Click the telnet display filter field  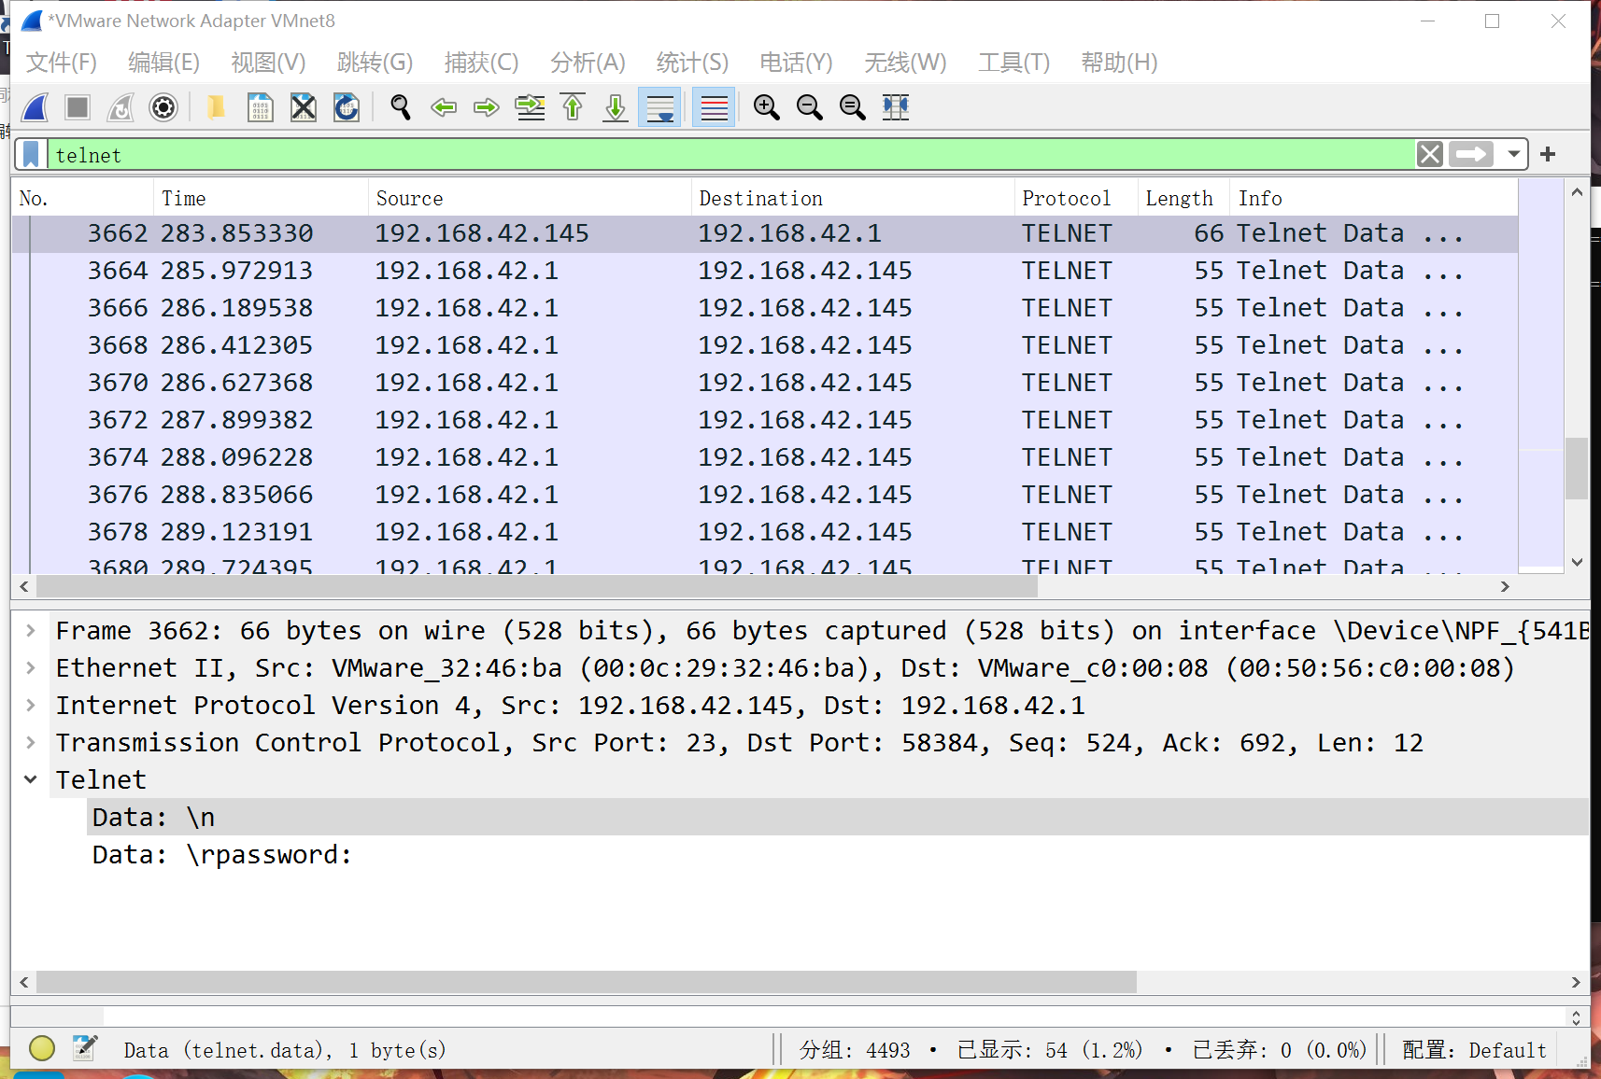click(x=731, y=155)
